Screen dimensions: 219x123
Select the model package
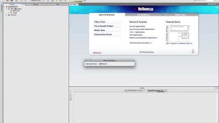tap(15, 13)
